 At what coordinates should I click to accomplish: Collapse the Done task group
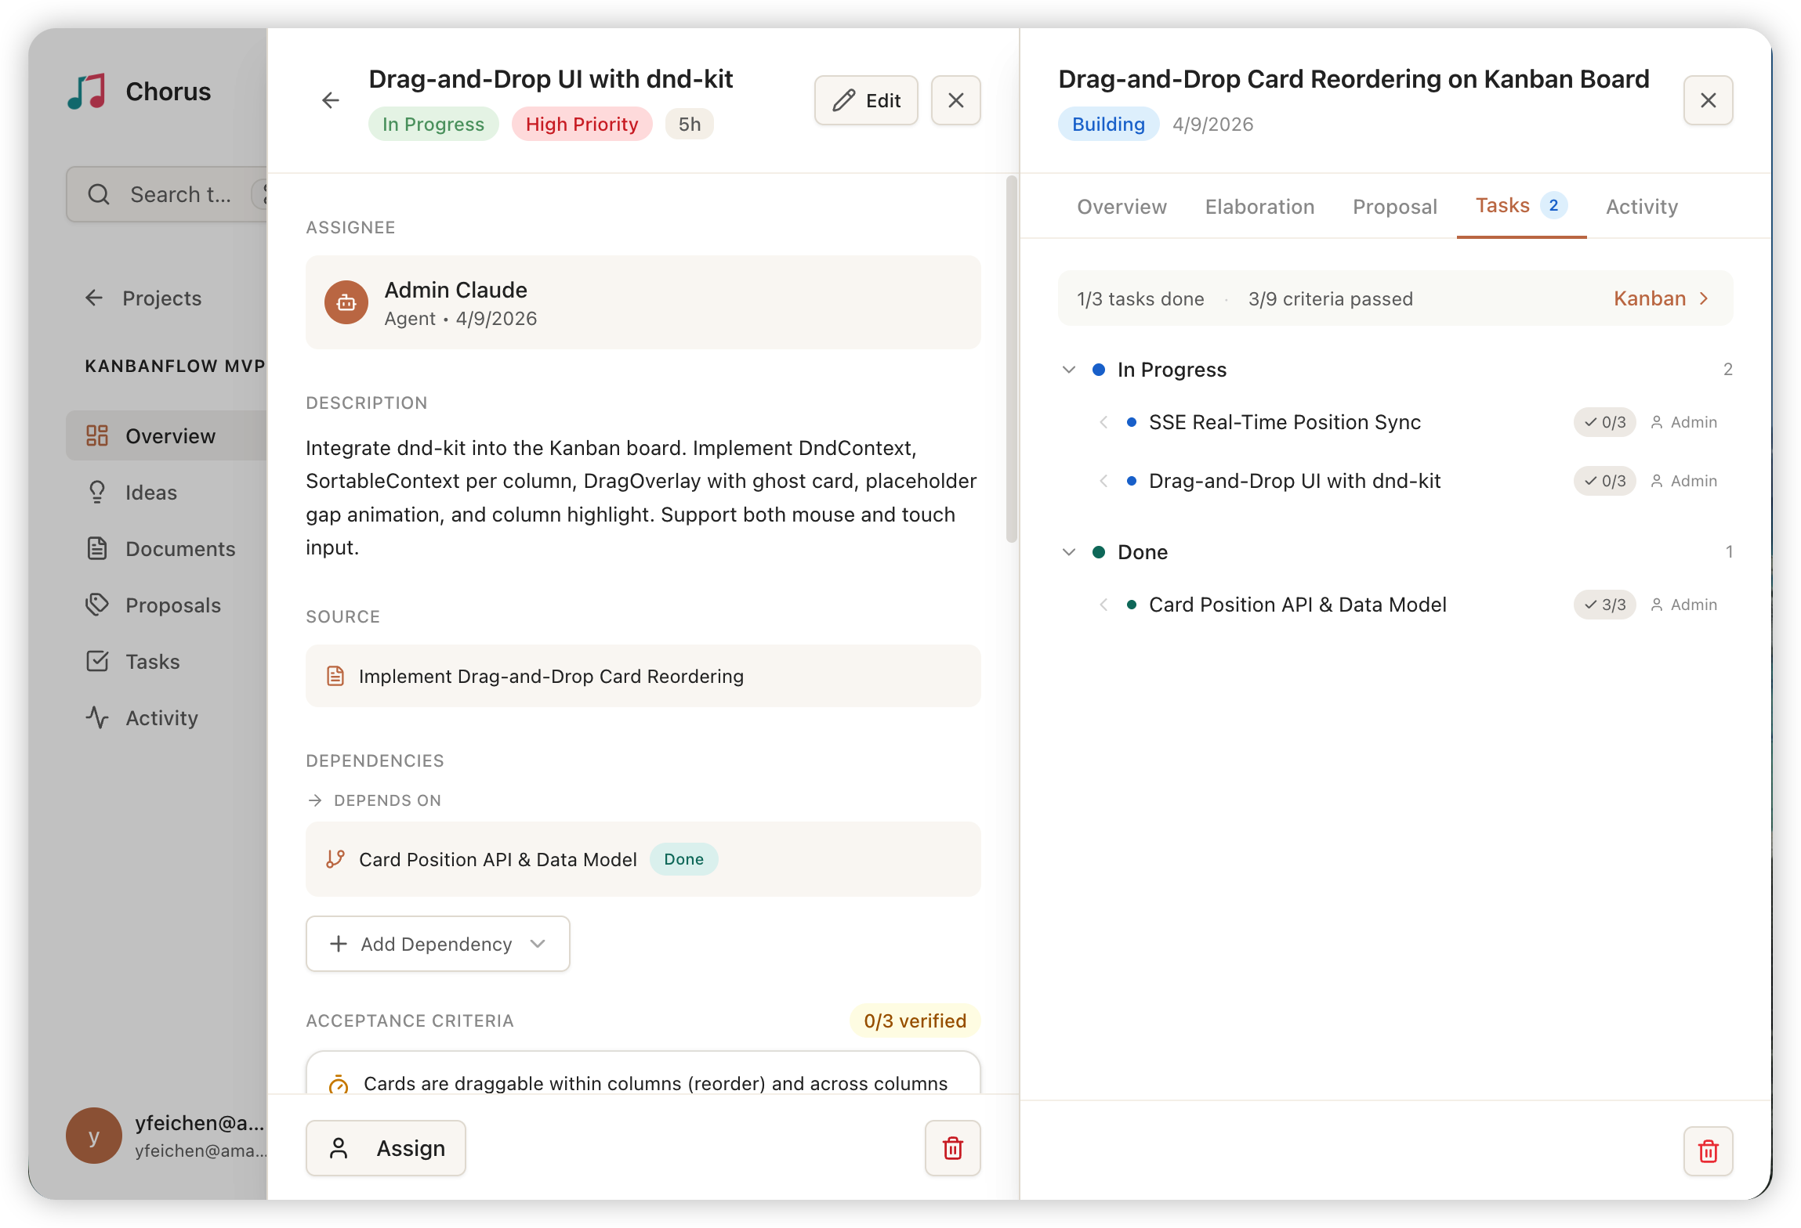pyautogui.click(x=1069, y=552)
